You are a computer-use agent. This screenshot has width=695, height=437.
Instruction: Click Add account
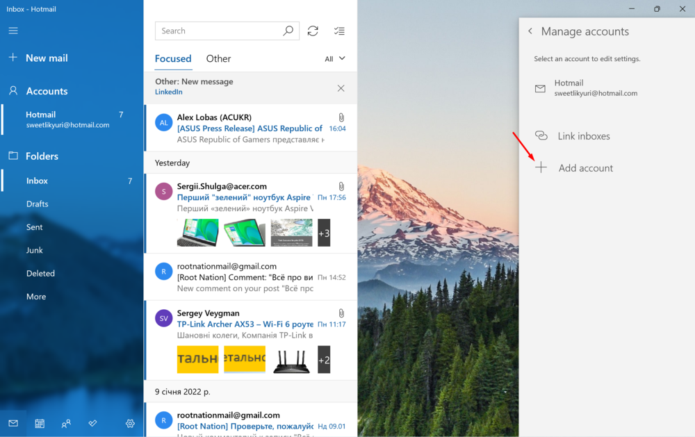[x=585, y=168]
